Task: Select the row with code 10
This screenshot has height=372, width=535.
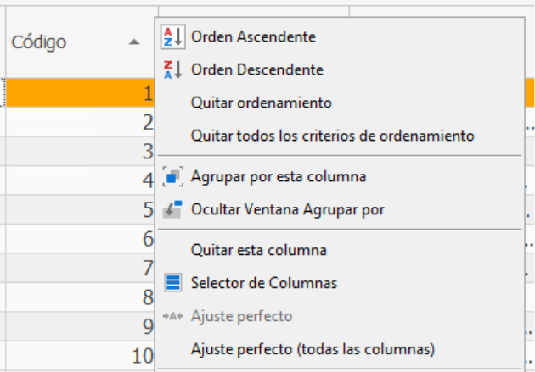Action: [76, 356]
